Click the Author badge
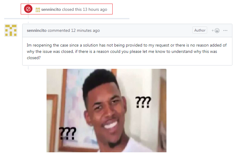The height and width of the screenshot is (155, 239). pos(200,30)
